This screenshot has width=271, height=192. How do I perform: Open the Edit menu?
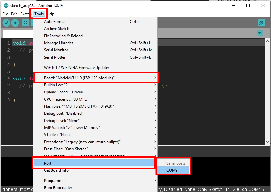tap(14, 14)
